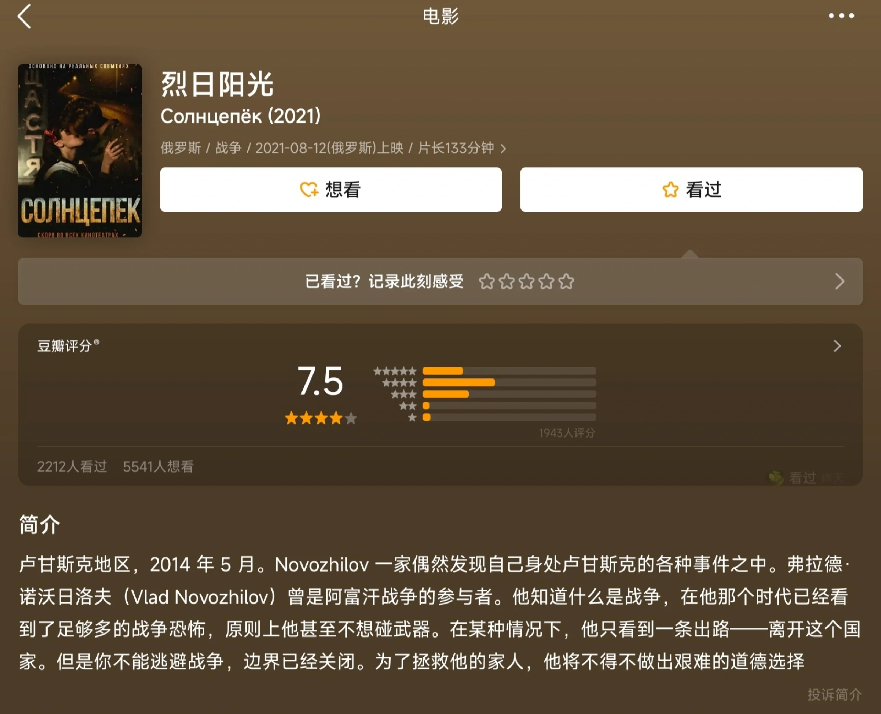Screen dimensions: 881x714
Task: Open the 2212人看过 list
Action: click(72, 466)
